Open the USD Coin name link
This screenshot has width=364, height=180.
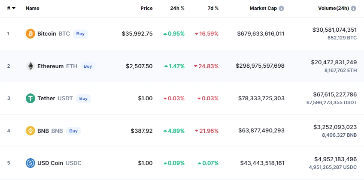pyautogui.click(x=50, y=163)
